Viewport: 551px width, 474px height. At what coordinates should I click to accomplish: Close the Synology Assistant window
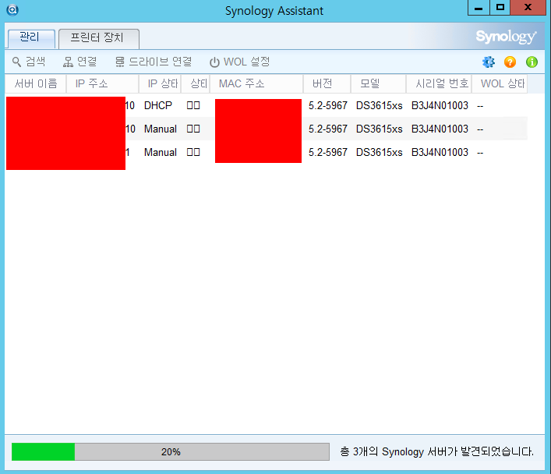click(528, 8)
